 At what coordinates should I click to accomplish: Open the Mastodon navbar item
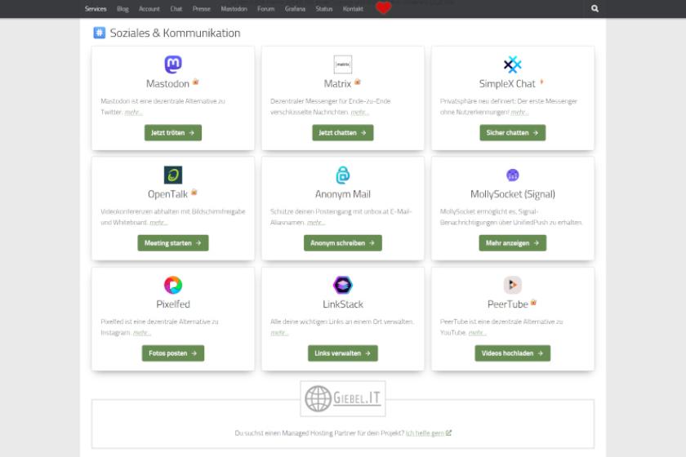coord(234,9)
